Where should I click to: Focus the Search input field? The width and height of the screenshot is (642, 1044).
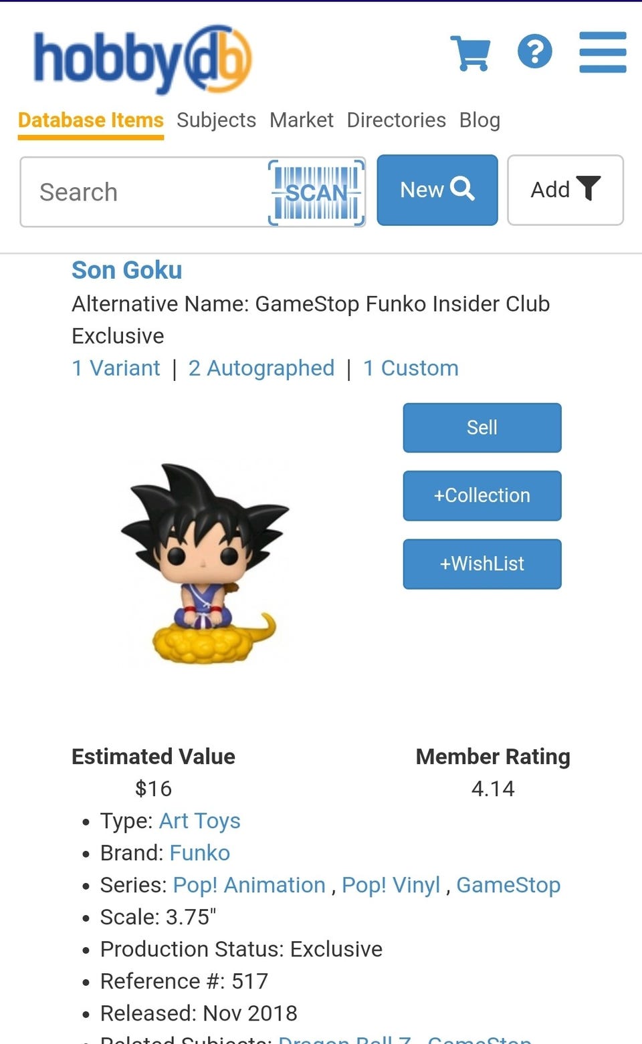pyautogui.click(x=144, y=192)
